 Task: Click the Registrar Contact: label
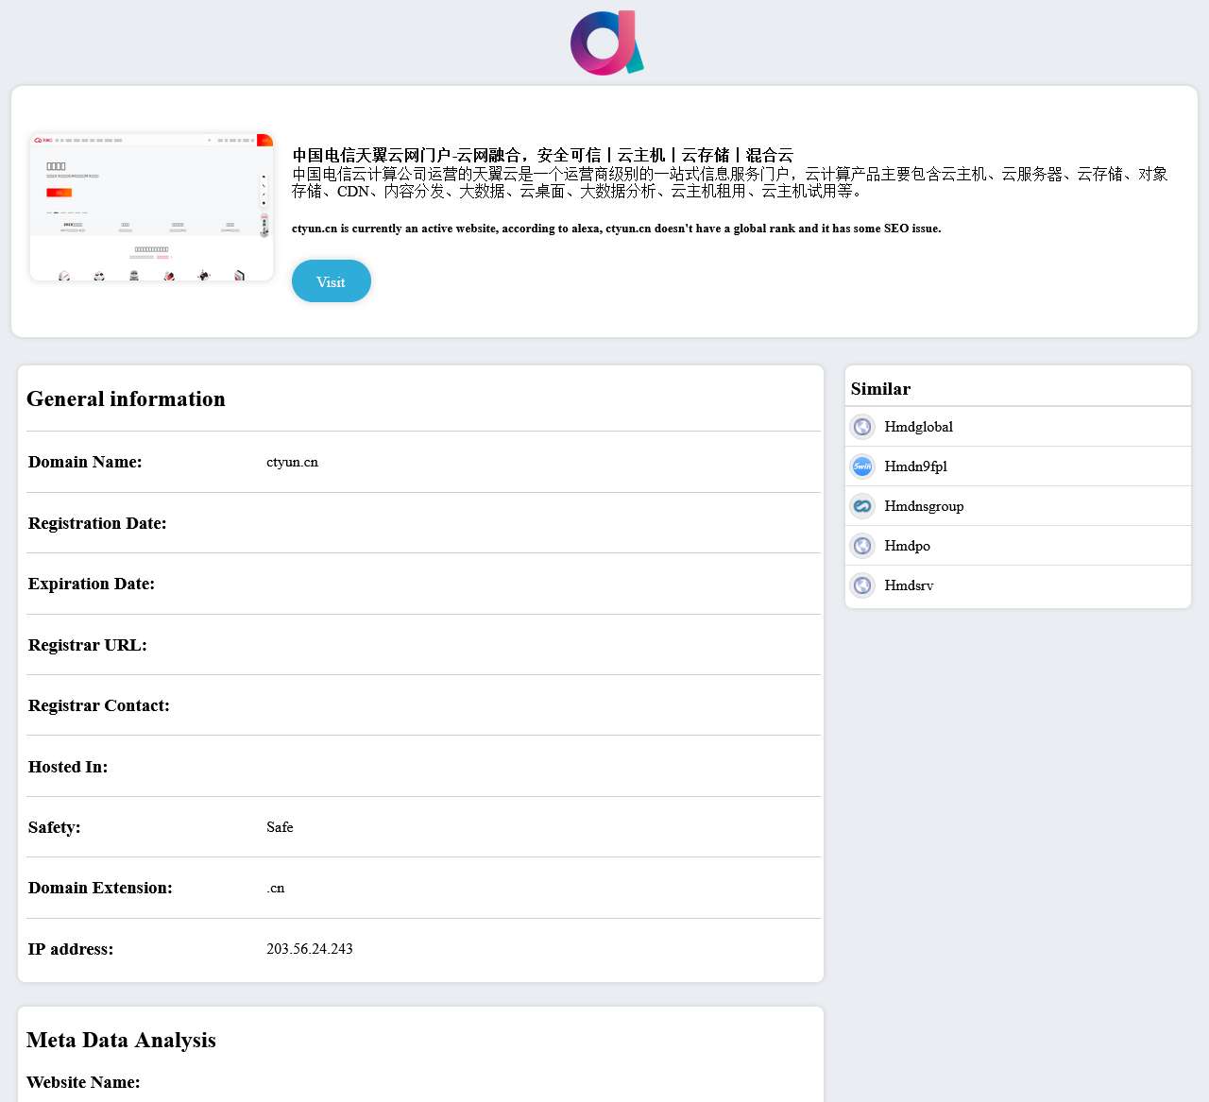(x=99, y=705)
